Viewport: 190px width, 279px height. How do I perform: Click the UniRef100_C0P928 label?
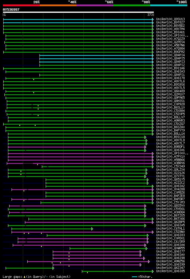[170, 104]
